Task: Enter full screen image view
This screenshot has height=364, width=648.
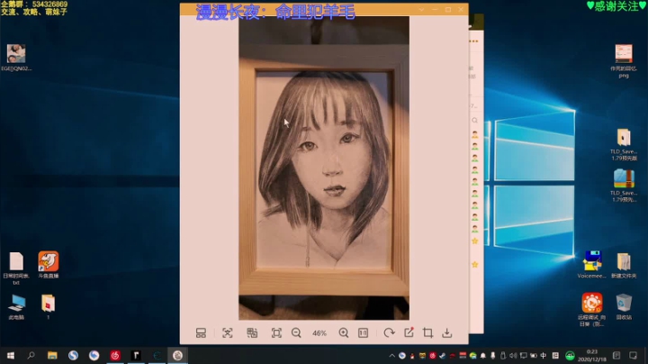Action: pyautogui.click(x=276, y=333)
